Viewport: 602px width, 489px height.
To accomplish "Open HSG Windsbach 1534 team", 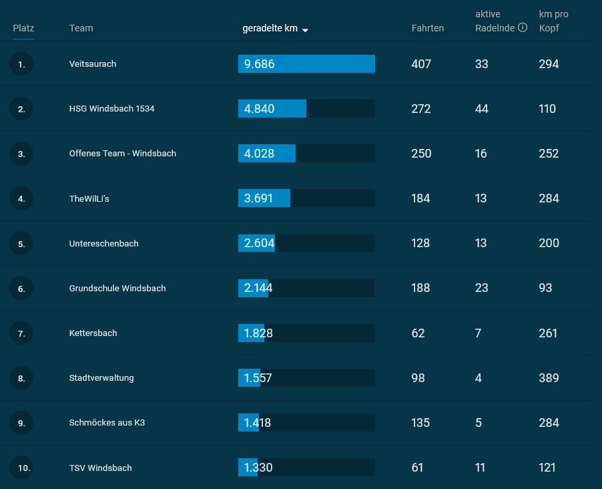I will pyautogui.click(x=111, y=109).
